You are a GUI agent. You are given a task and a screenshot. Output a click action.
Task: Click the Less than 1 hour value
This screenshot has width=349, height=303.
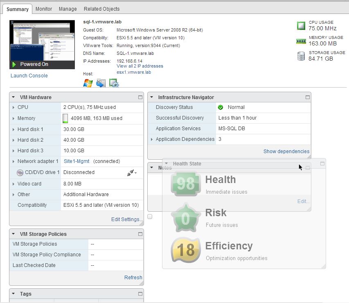pos(237,118)
